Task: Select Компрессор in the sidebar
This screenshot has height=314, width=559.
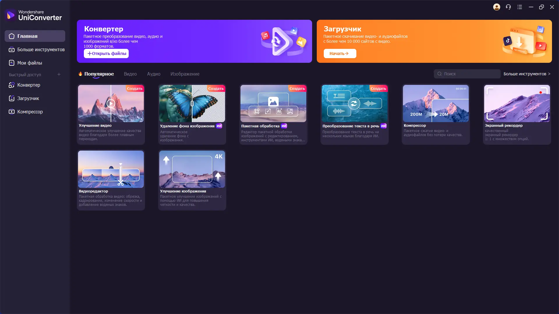Action: pos(30,111)
